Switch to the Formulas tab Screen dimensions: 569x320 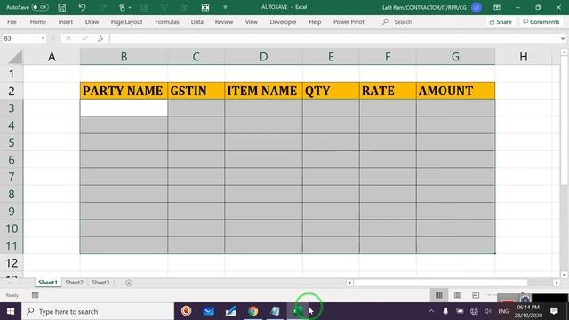[167, 22]
